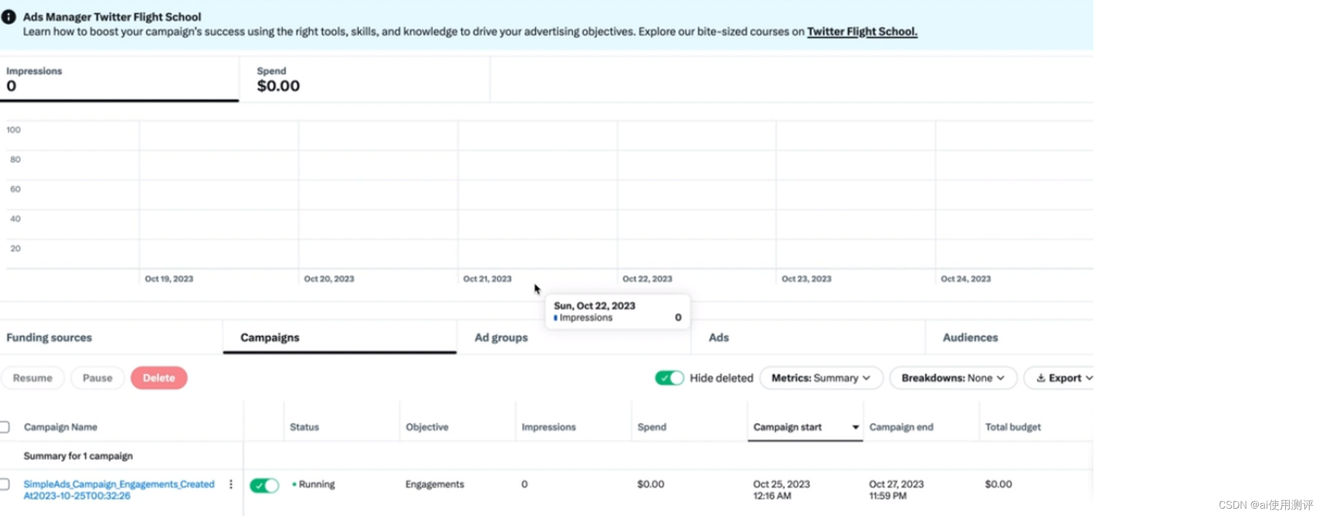Open the Twitter Flight School link
The height and width of the screenshot is (516, 1322).
point(862,32)
